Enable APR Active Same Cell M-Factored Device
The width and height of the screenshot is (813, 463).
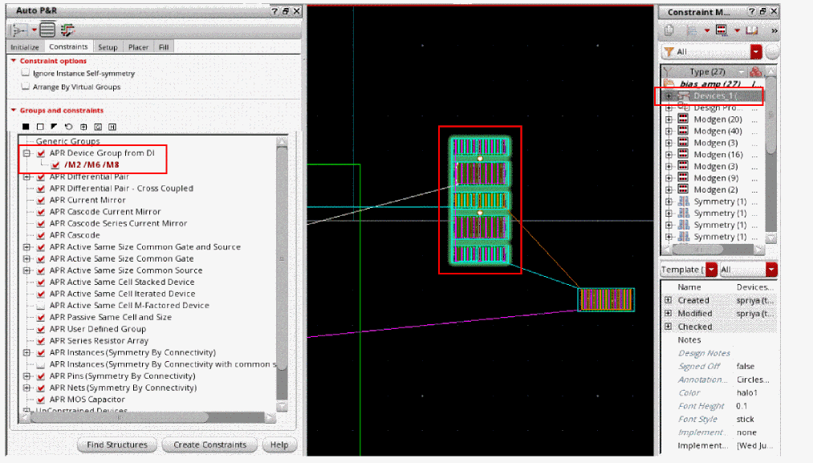tap(41, 305)
